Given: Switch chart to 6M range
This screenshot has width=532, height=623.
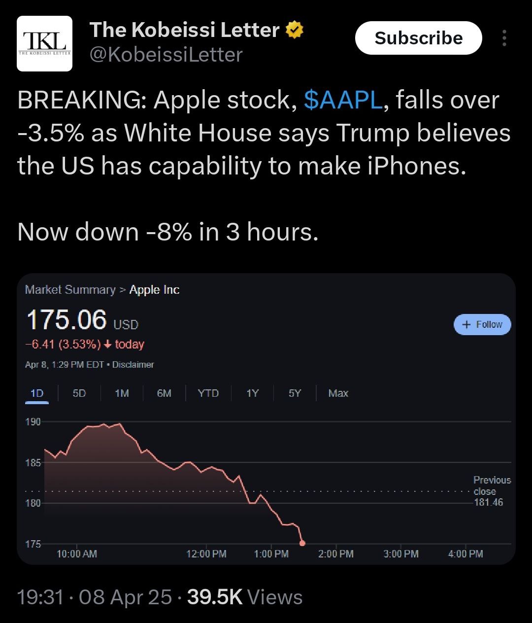Looking at the screenshot, I should pyautogui.click(x=164, y=393).
